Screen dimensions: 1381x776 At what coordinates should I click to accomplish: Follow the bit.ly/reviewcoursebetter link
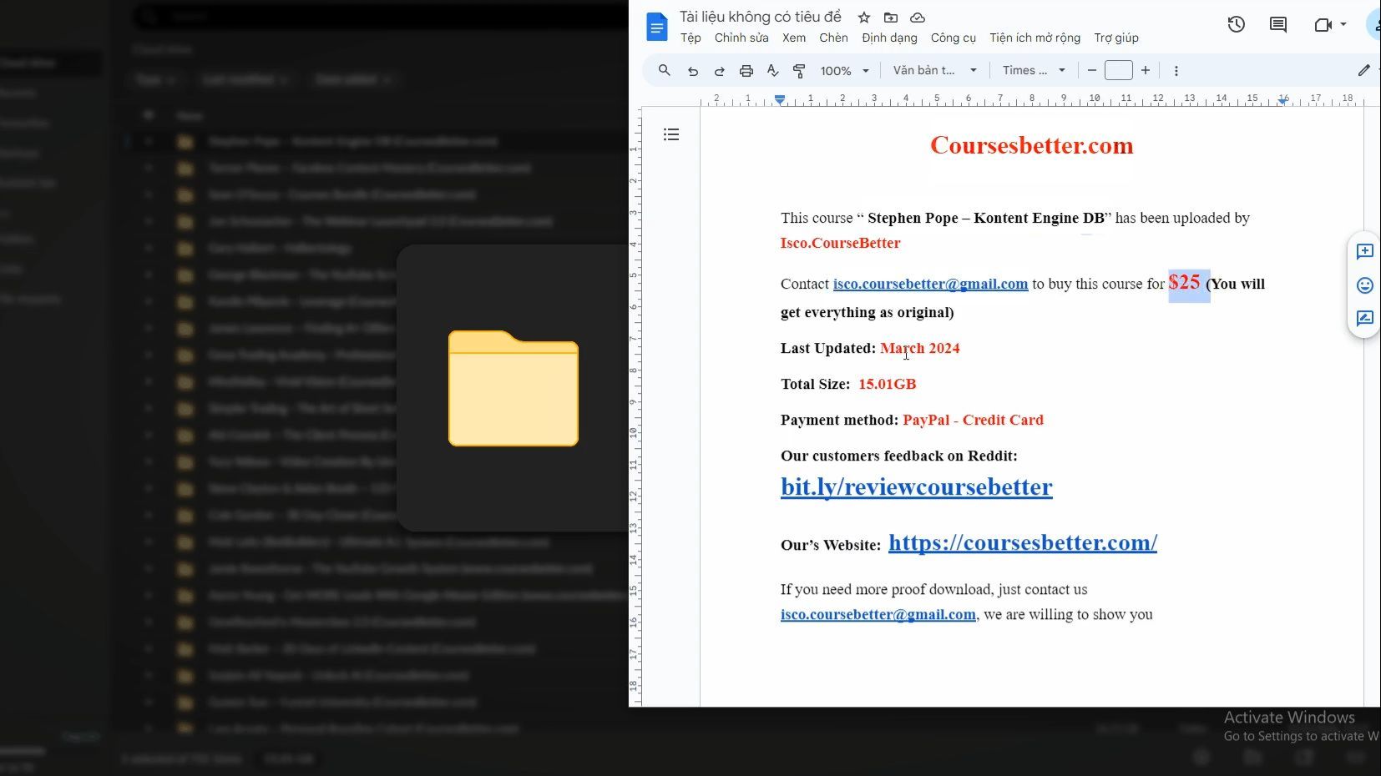coord(917,486)
